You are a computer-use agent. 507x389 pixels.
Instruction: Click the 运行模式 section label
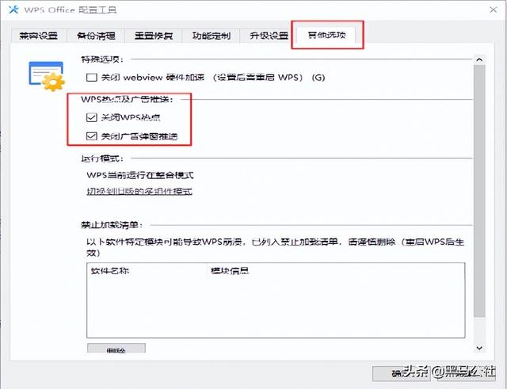pos(102,158)
